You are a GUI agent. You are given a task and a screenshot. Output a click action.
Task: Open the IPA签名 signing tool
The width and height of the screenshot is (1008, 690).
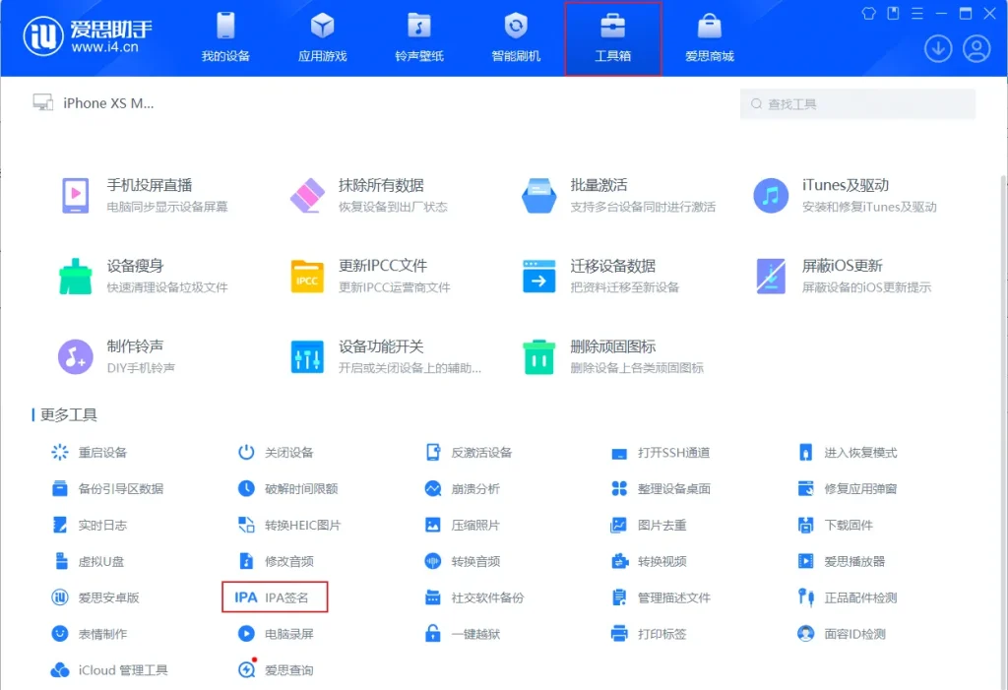(x=275, y=596)
